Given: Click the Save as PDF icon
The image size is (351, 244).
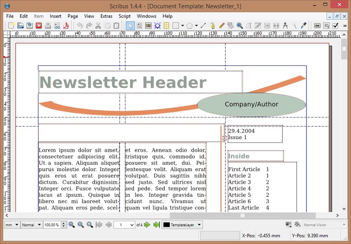Looking at the screenshot, I should click(x=66, y=26).
